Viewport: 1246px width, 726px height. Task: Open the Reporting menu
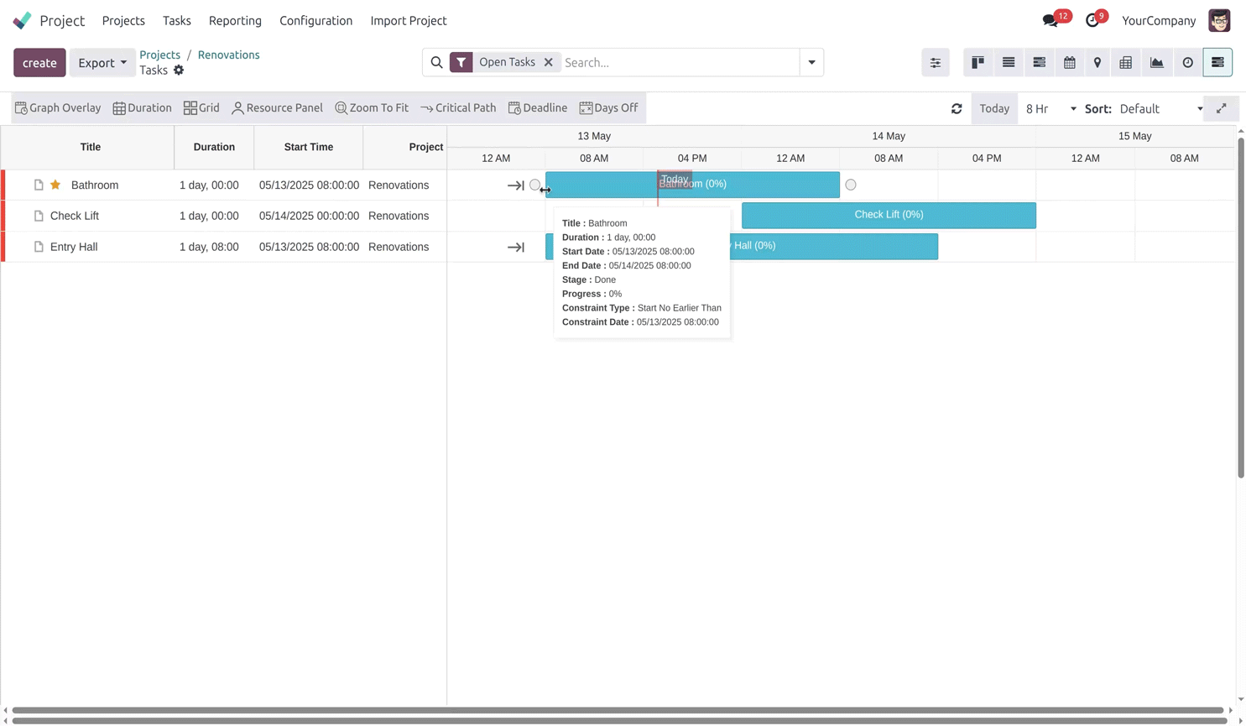pyautogui.click(x=235, y=20)
